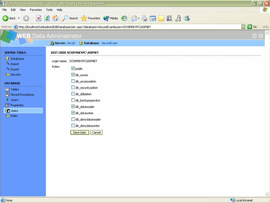Click the Forward arrow icon

(26, 18)
